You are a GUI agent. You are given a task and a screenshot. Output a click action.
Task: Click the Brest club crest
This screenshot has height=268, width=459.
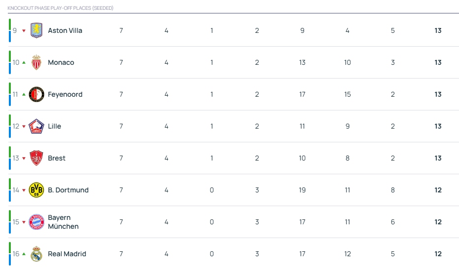pyautogui.click(x=36, y=158)
